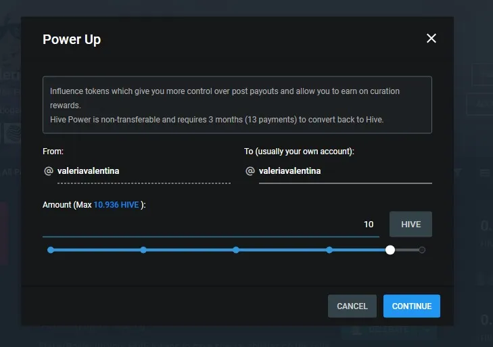Click the To account field valeriavalentina
The image size is (493, 347).
point(345,171)
